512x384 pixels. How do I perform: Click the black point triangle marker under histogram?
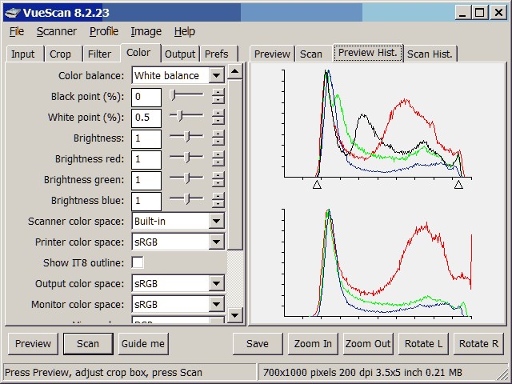click(x=317, y=185)
